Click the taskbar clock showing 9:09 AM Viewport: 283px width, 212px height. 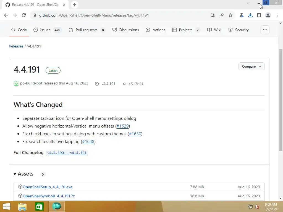271,206
